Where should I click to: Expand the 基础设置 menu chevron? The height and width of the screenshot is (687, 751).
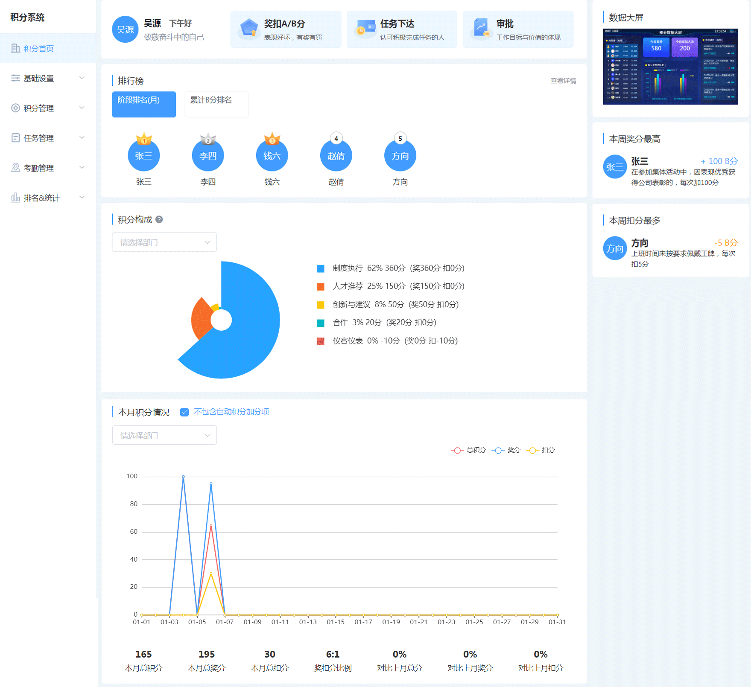pos(82,78)
